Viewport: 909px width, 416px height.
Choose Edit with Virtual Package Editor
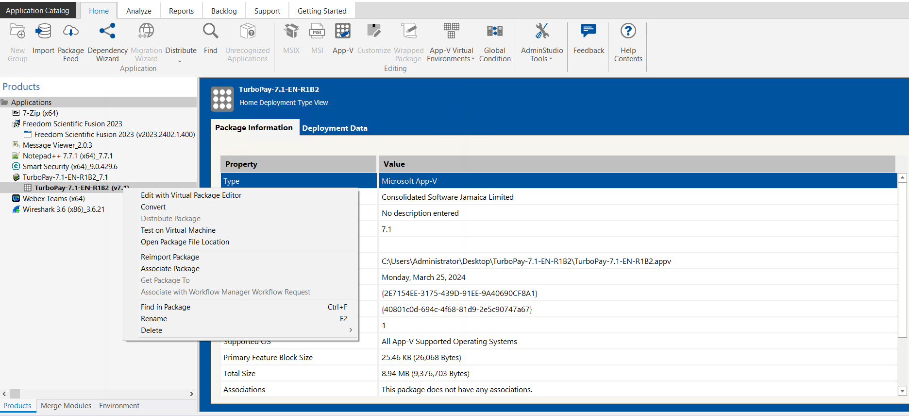click(191, 195)
